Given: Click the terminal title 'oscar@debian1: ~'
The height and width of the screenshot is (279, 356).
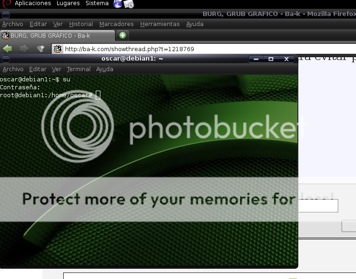Looking at the screenshot, I should coord(132,59).
